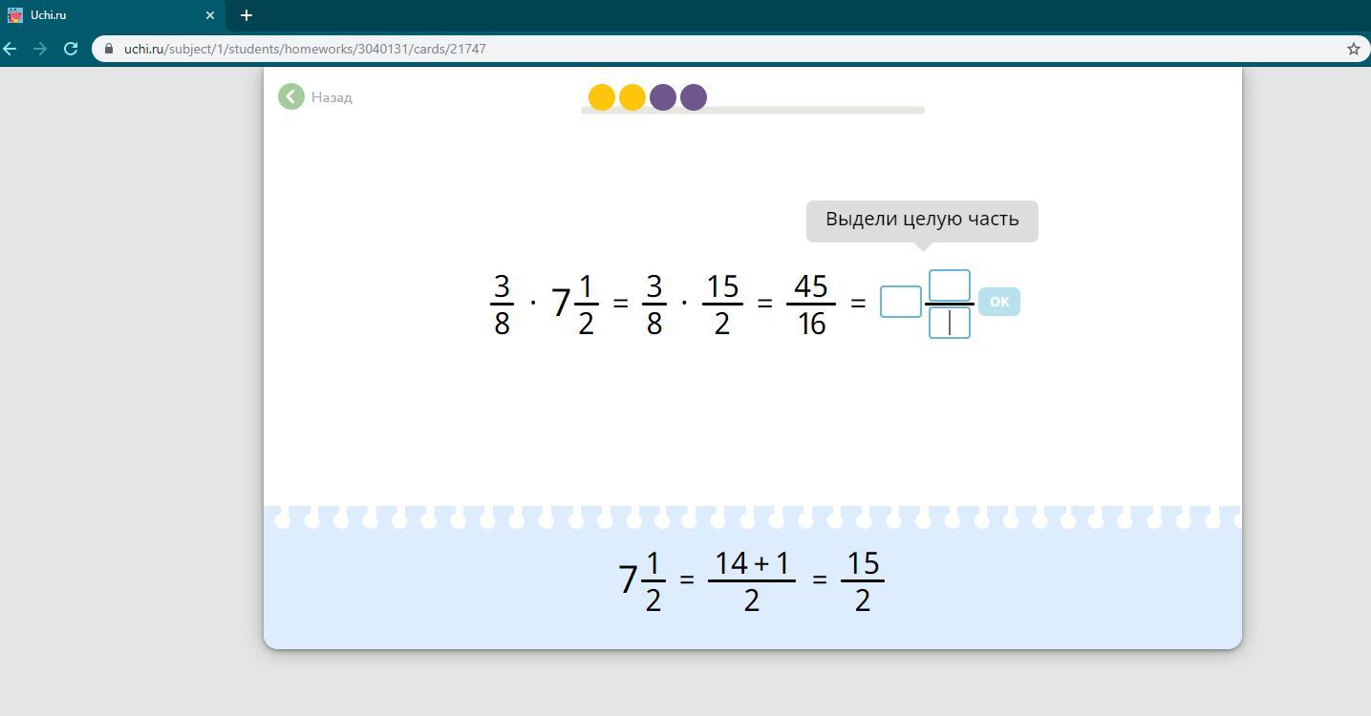Click the 45/16 fraction result
Screen dimensions: 1371x716
(810, 305)
